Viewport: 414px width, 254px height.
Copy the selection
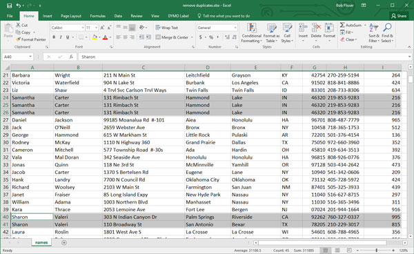point(23,32)
